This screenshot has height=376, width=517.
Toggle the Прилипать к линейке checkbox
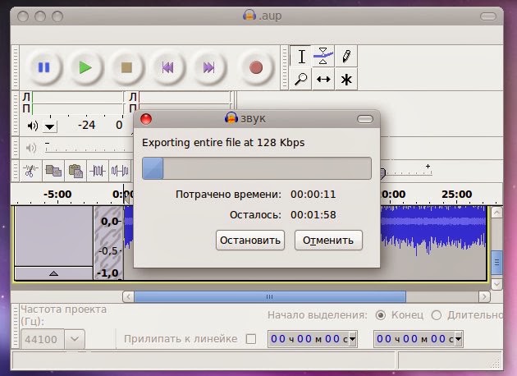[251, 339]
